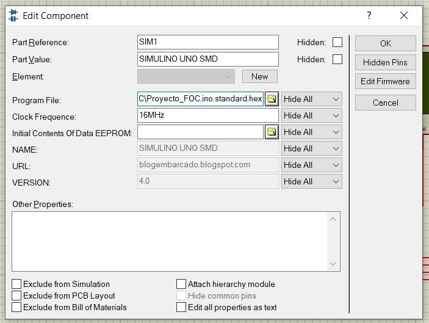Image resolution: width=429 pixels, height=323 pixels.
Task: Click the URL blogembarcado.blogspot.com field
Action: pyautogui.click(x=208, y=164)
